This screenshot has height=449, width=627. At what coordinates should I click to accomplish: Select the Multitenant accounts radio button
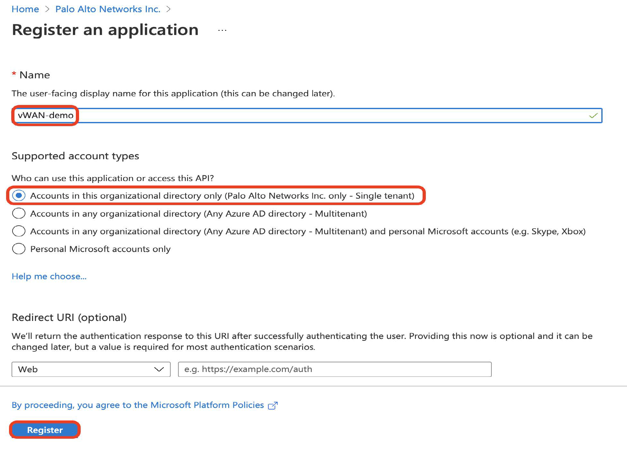[x=19, y=213]
